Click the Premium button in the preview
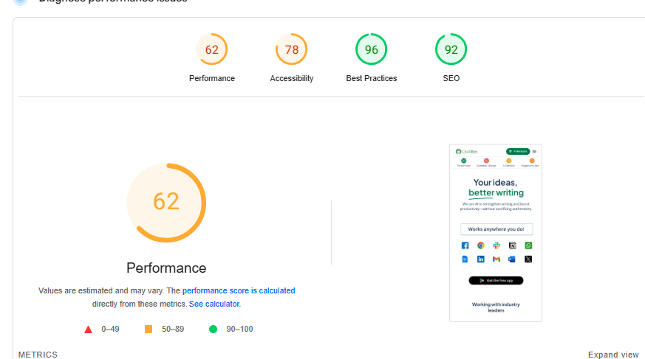The image size is (645, 359). [518, 151]
